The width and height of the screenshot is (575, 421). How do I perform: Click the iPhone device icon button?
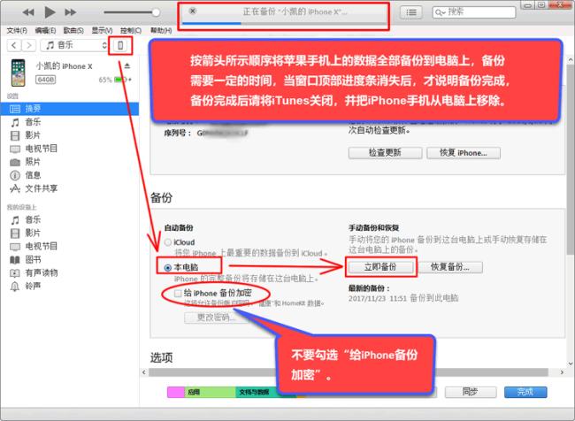tap(120, 45)
